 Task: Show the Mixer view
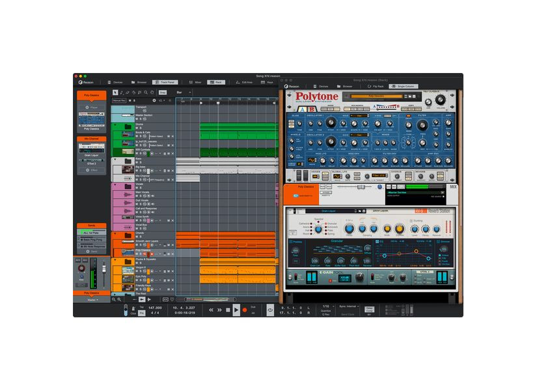click(195, 82)
